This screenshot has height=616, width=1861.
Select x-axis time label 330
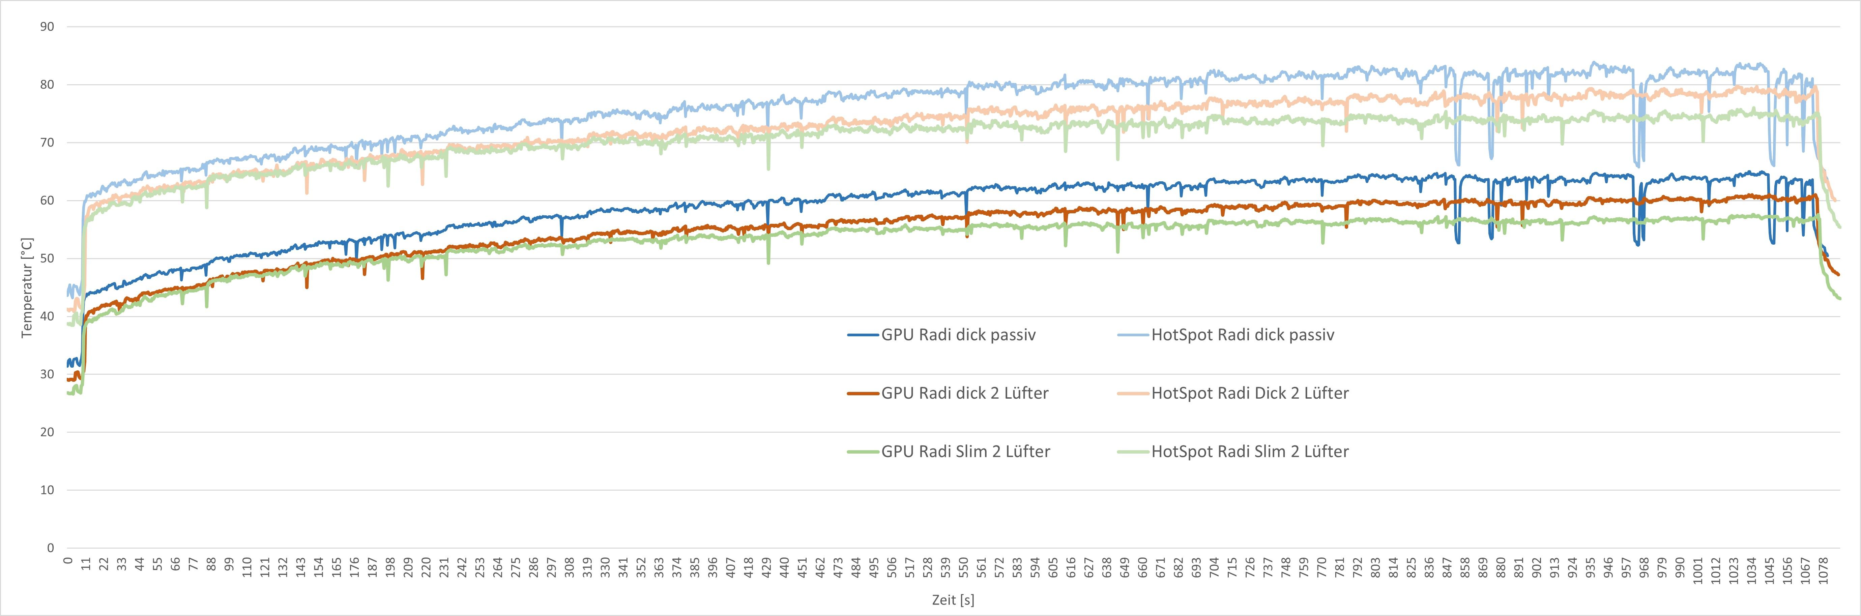pyautogui.click(x=605, y=566)
